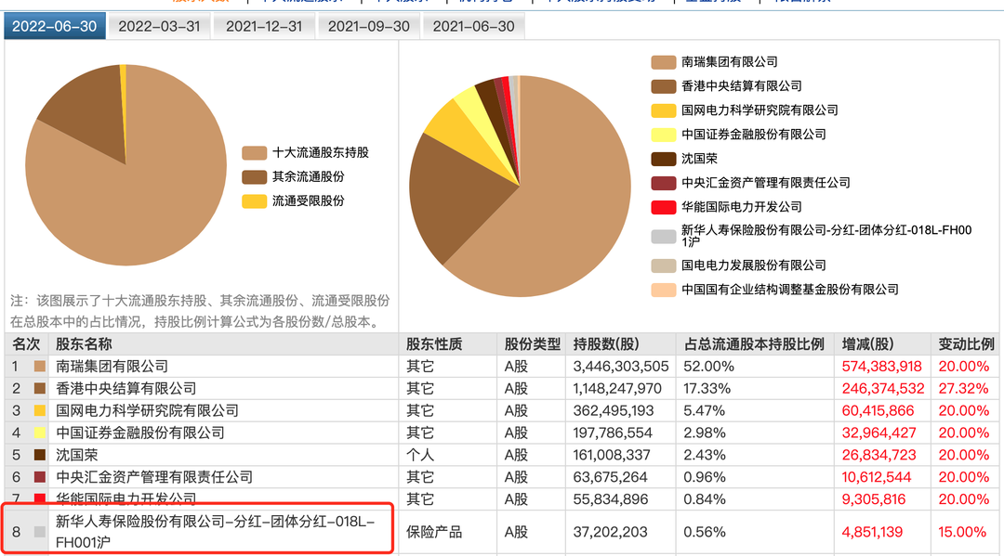The image size is (1004, 556).
Task: Select the increase value 574,383,918
Action: tap(881, 367)
